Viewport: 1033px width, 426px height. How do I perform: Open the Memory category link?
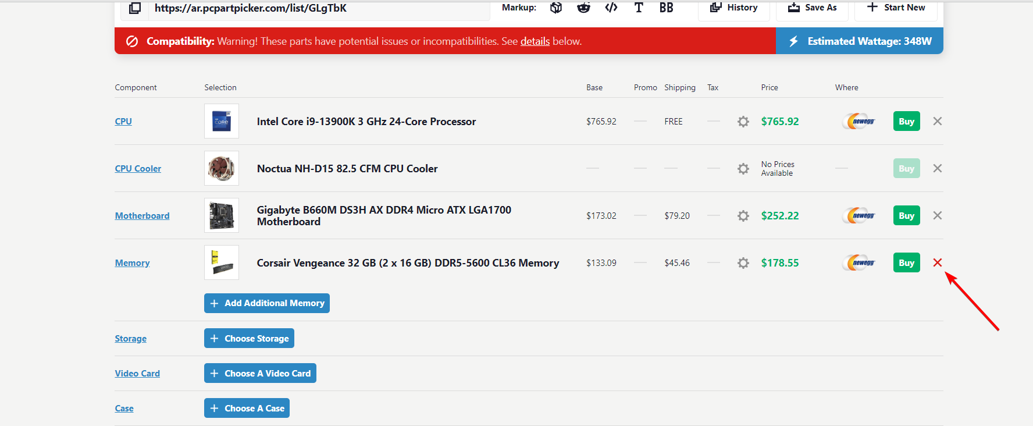point(133,262)
